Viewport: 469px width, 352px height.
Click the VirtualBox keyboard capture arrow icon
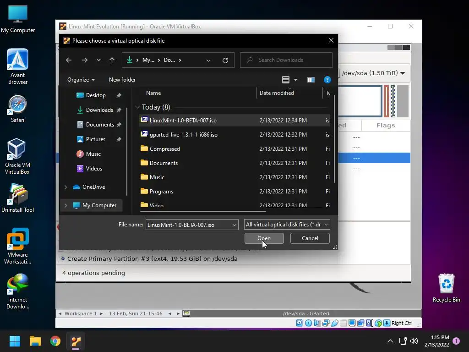pos(387,323)
